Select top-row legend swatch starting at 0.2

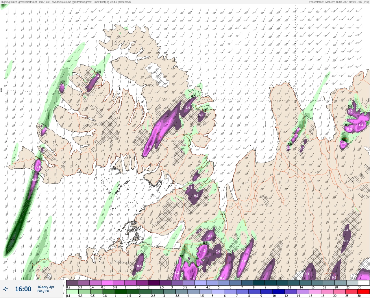click(72, 283)
